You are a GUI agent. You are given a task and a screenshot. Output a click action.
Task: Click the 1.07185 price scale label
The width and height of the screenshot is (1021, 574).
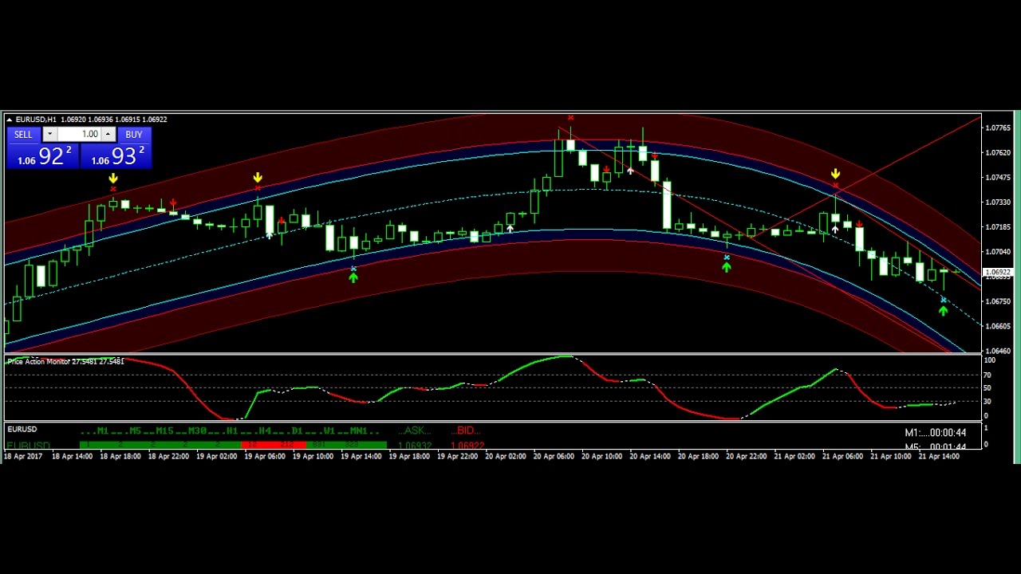tap(998, 226)
